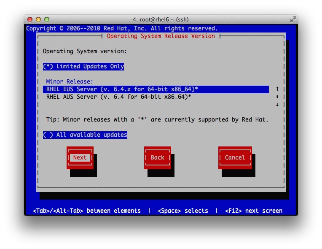Click the Cancel button

pos(235,158)
